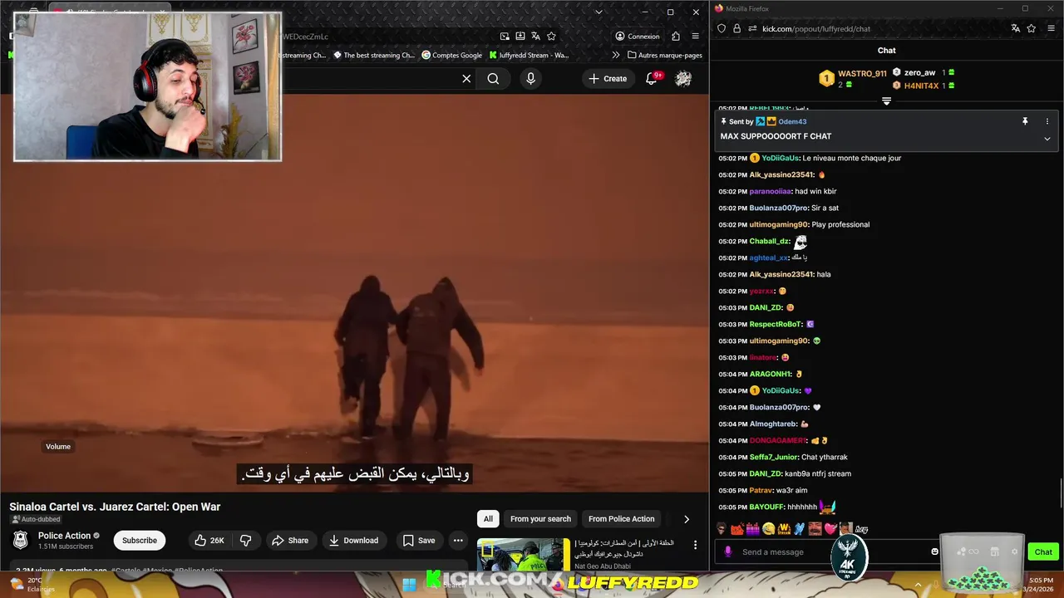Bookmark the Kick chat page star
Screen dimensions: 1064x598
[x=1031, y=28]
